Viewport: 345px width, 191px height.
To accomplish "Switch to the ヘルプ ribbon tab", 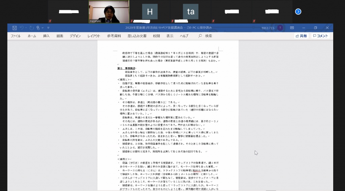I will pyautogui.click(x=184, y=36).
